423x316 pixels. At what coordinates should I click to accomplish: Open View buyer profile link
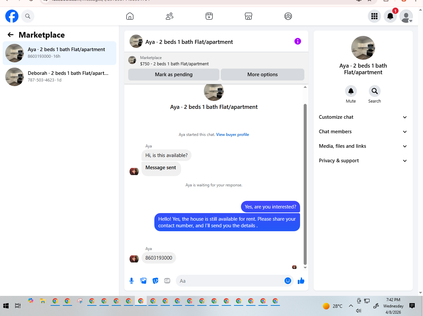point(233,135)
